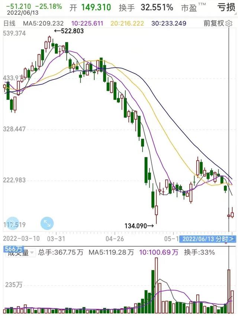The height and width of the screenshot is (318, 238).
Task: Click the 20:216.222 moving average value
Action: pos(127,23)
